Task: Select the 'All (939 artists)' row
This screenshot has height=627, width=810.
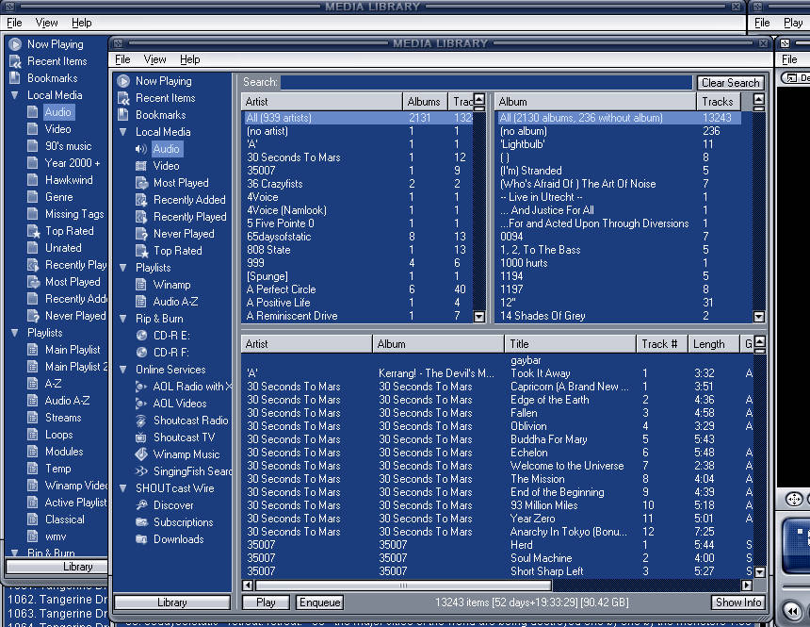Action: coord(359,118)
